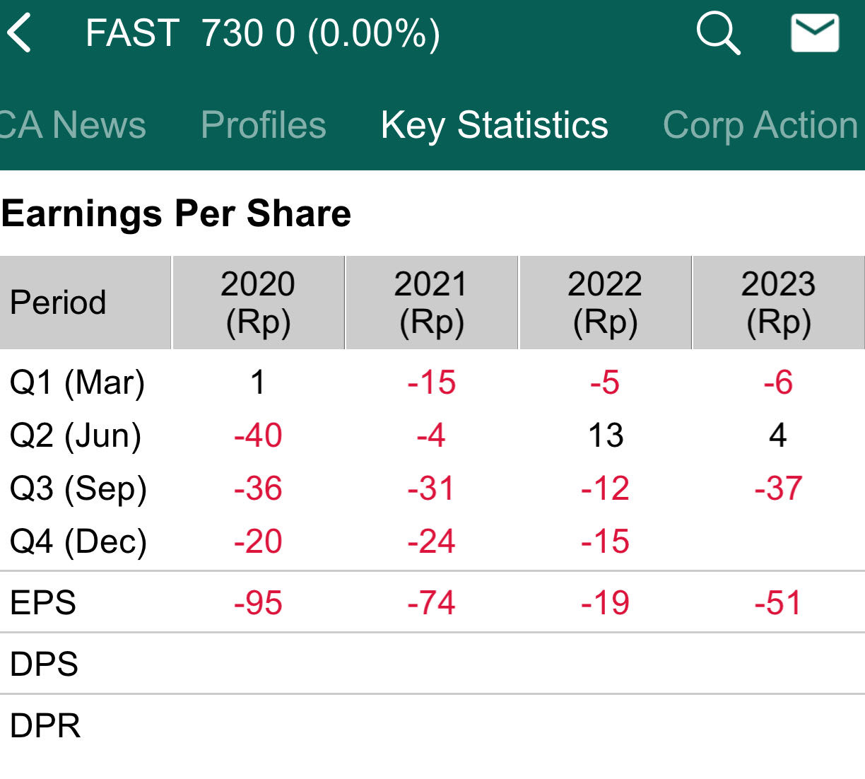Tap the 2020 (Rp) column header
Screen dimensions: 865x779
(258, 303)
